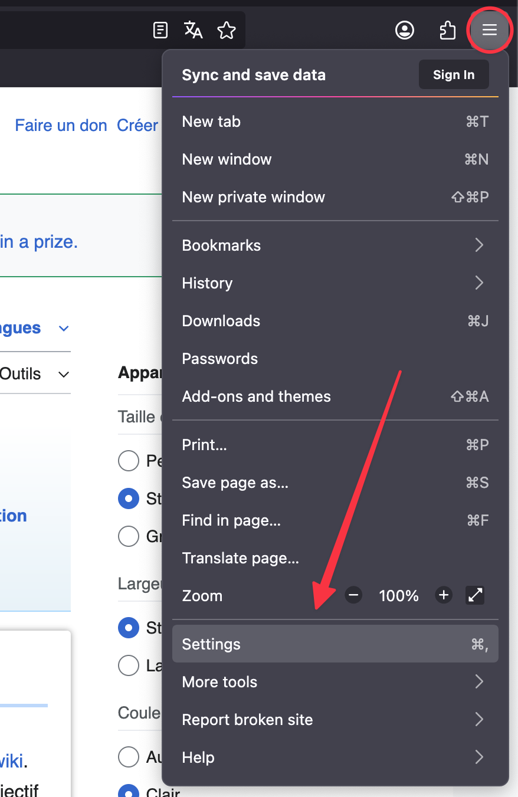Open the 'Faire un don' link
This screenshot has width=518, height=797.
click(60, 125)
